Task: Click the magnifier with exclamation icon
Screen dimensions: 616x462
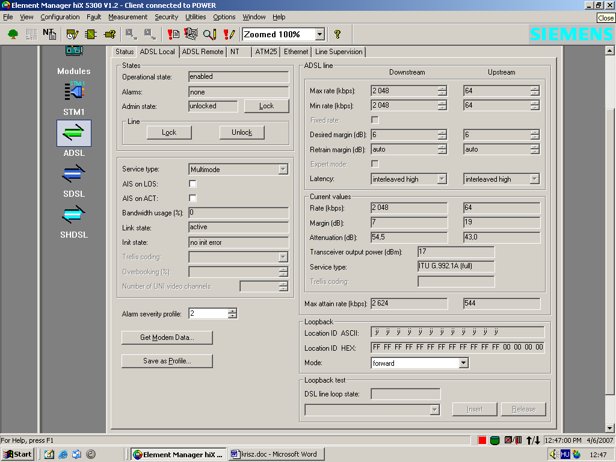Action: click(x=210, y=34)
